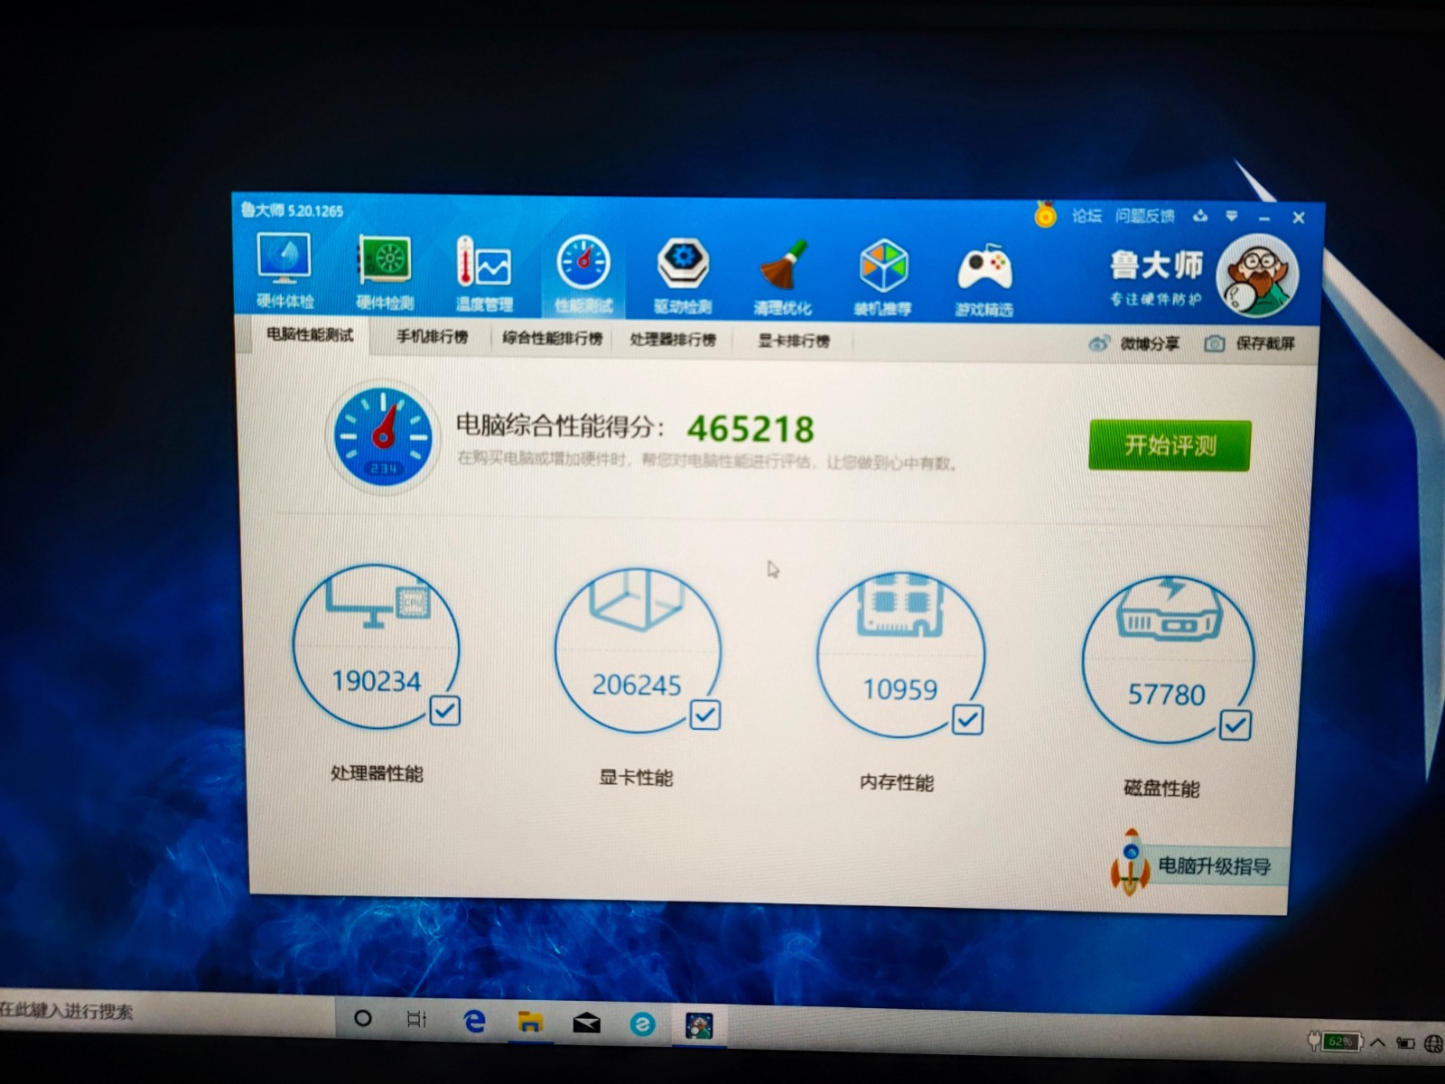The height and width of the screenshot is (1084, 1445).
Task: Open the 问题反馈 feedback link
Action: pos(1145,216)
